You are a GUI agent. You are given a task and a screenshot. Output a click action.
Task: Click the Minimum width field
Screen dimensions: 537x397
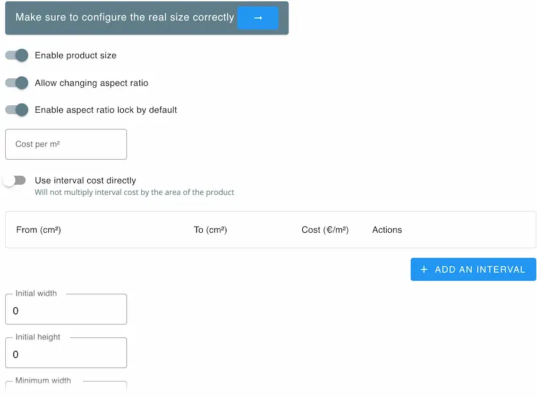pyautogui.click(x=66, y=387)
